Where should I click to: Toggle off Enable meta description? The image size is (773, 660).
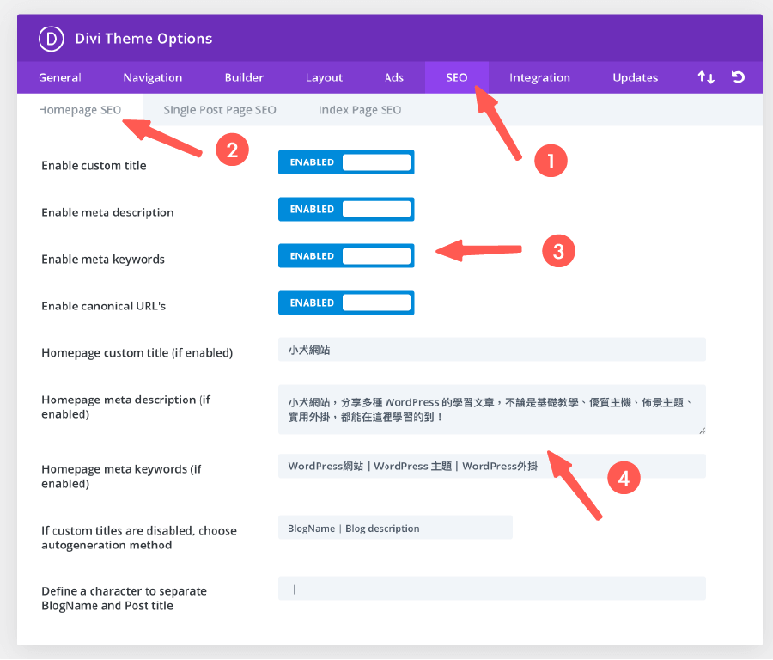point(345,209)
